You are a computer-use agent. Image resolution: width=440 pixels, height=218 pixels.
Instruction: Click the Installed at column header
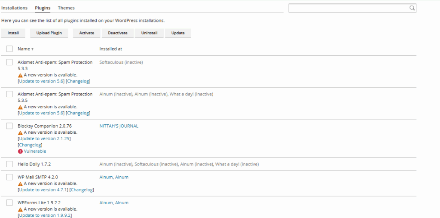click(x=110, y=49)
